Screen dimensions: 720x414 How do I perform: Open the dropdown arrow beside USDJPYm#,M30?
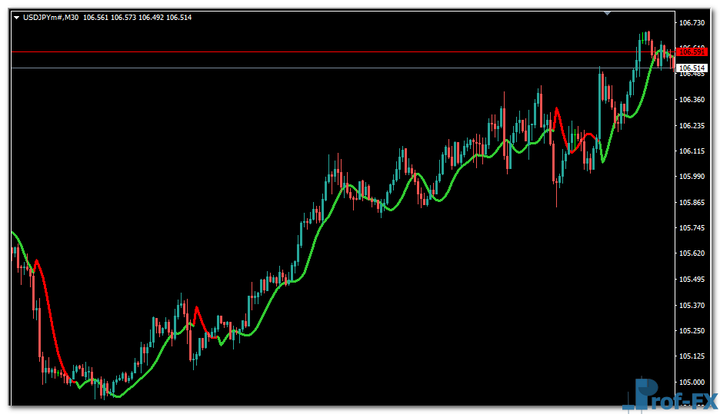(16, 18)
